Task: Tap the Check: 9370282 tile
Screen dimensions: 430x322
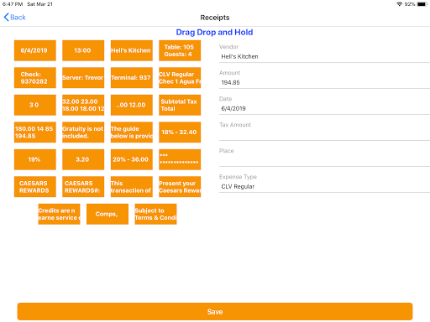Action: (x=35, y=78)
